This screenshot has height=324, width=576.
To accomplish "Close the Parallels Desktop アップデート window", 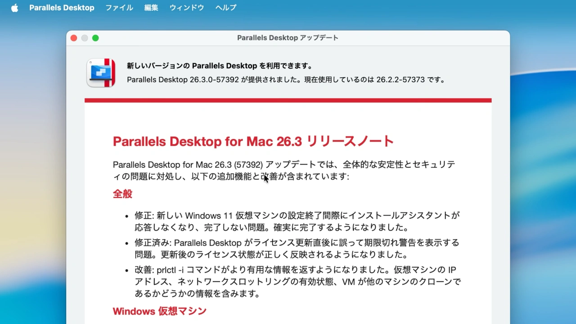I will [x=74, y=38].
